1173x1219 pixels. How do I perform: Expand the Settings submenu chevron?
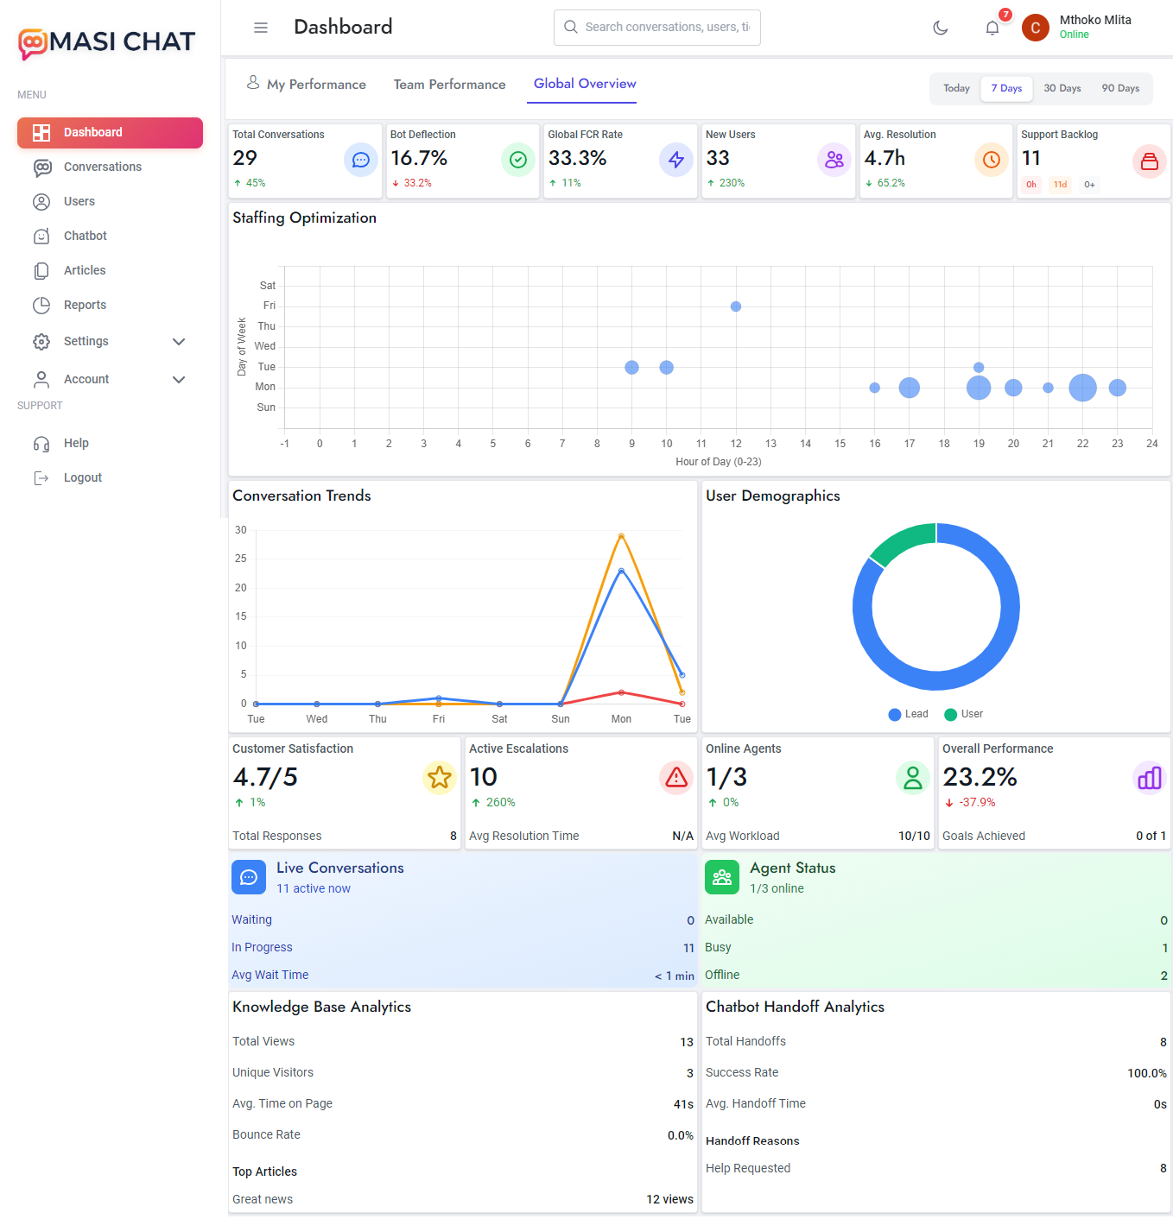click(x=179, y=342)
